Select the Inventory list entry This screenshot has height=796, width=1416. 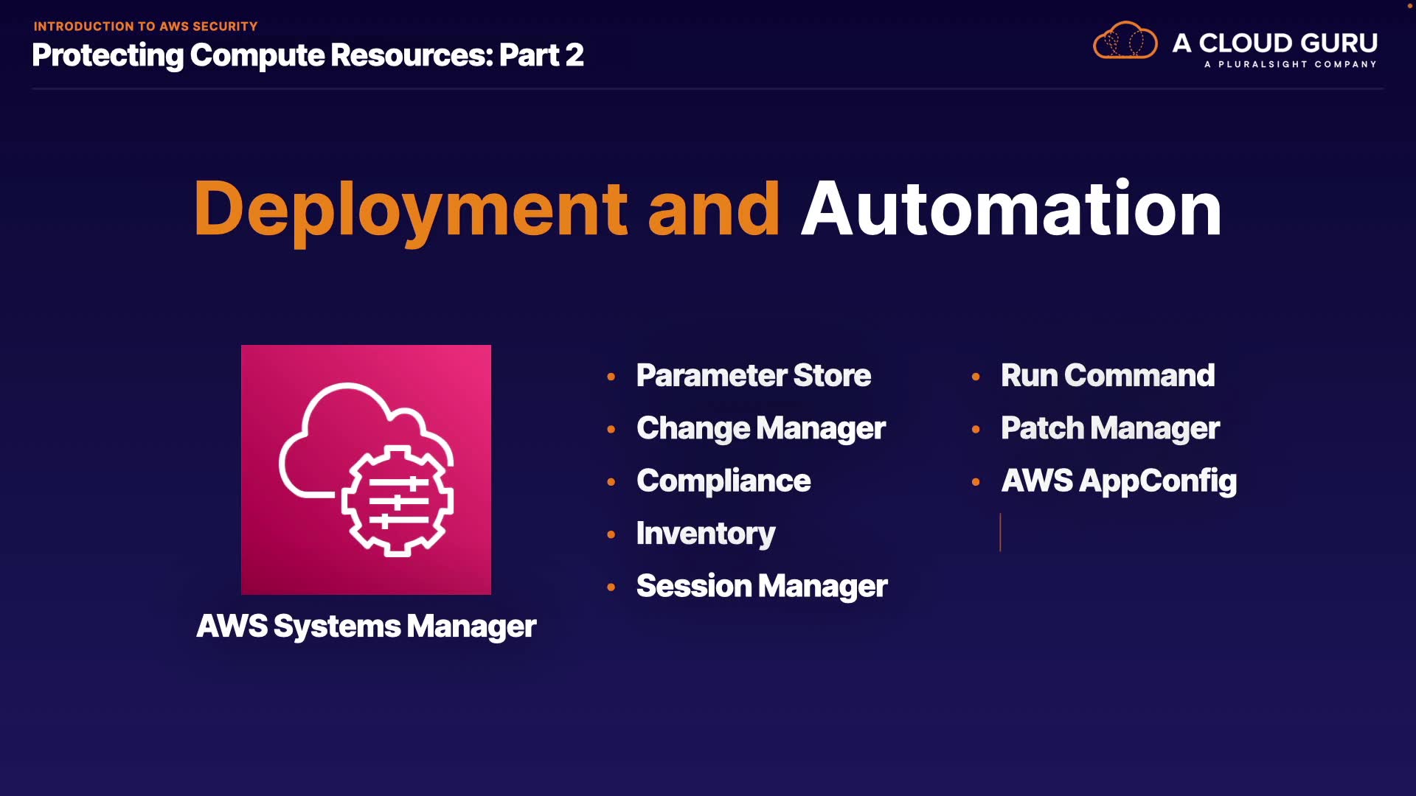coord(705,534)
